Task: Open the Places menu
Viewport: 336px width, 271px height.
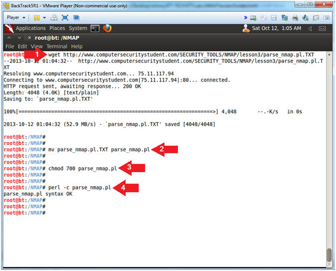Action: (57, 28)
